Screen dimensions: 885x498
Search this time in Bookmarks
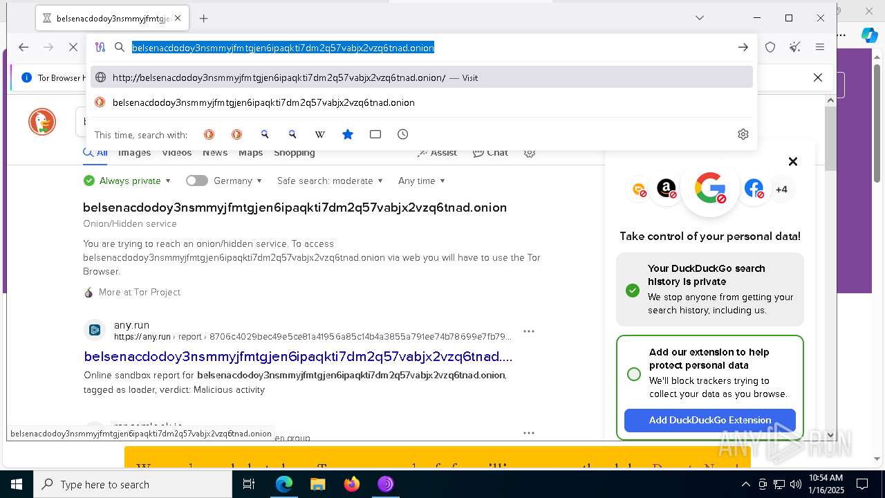pyautogui.click(x=348, y=134)
